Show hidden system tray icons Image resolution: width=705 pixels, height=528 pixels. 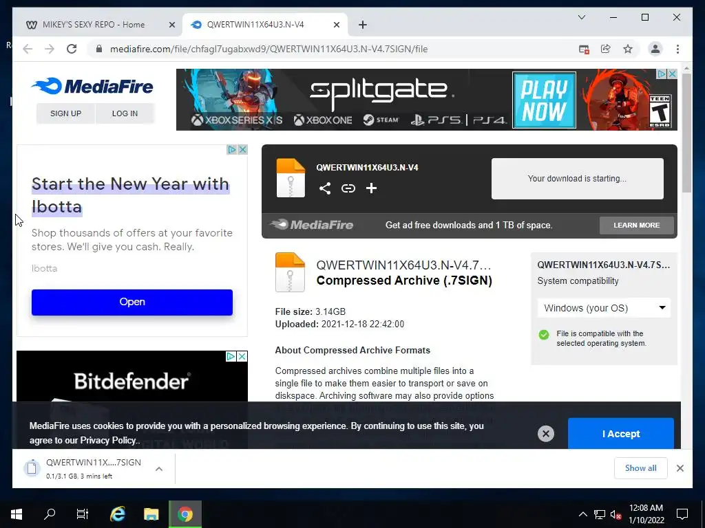click(x=582, y=514)
